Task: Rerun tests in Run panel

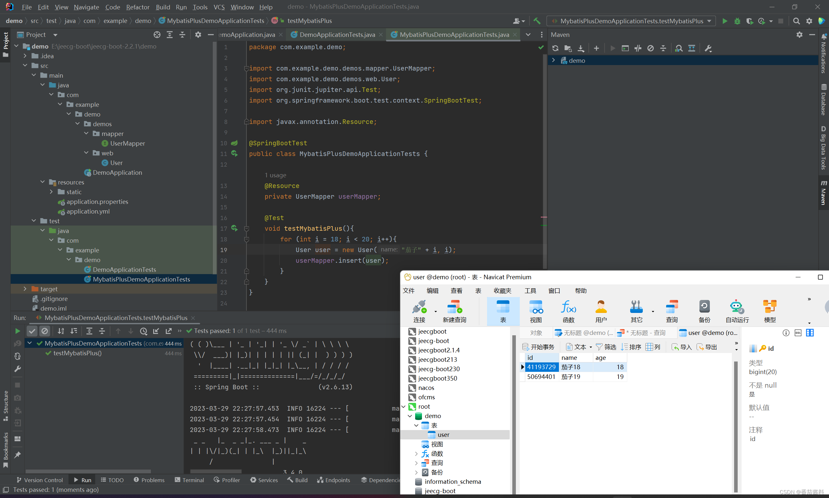Action: click(x=17, y=331)
